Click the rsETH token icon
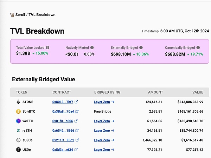 coord(18,131)
